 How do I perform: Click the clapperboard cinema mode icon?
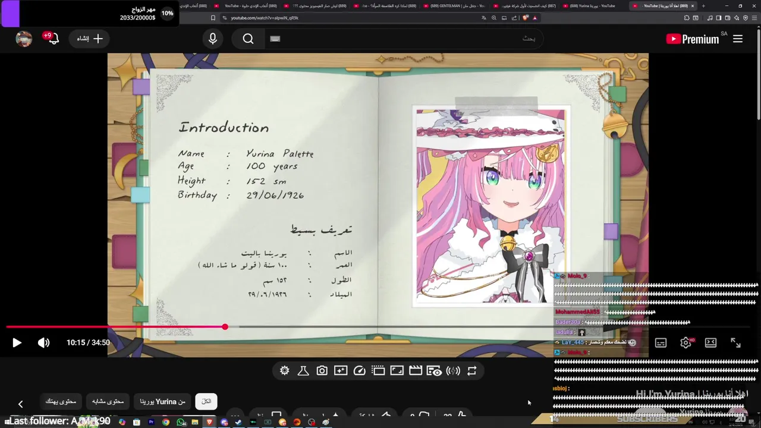[x=416, y=370]
